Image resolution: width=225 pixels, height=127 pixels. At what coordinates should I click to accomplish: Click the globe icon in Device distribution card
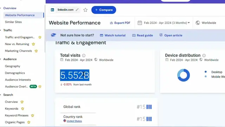pos(201,60)
